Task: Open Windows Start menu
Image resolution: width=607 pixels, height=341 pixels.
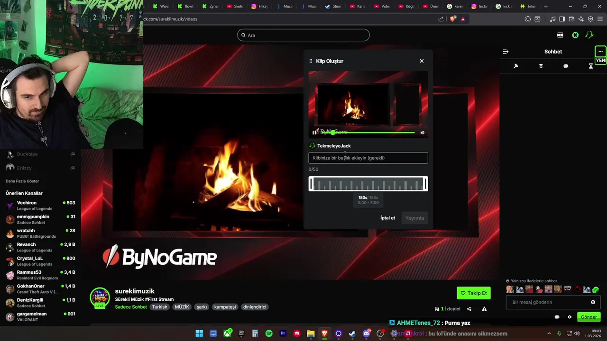Action: coord(199,333)
